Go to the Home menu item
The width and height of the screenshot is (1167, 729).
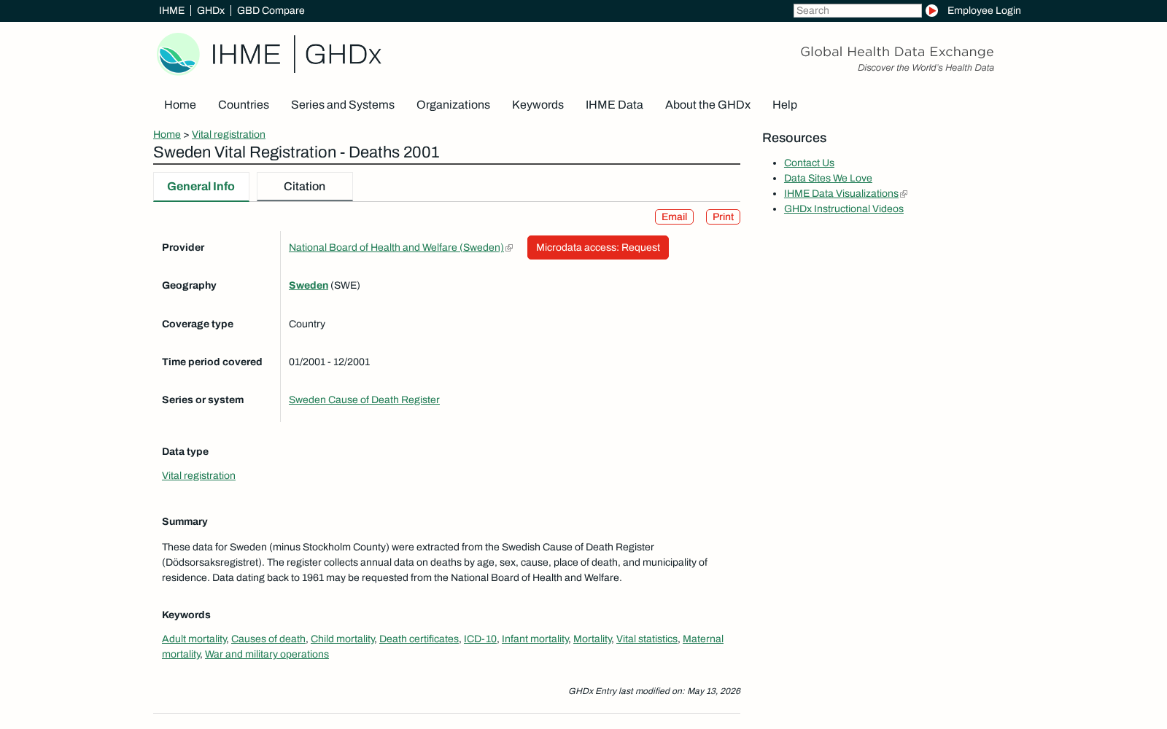[x=180, y=105]
